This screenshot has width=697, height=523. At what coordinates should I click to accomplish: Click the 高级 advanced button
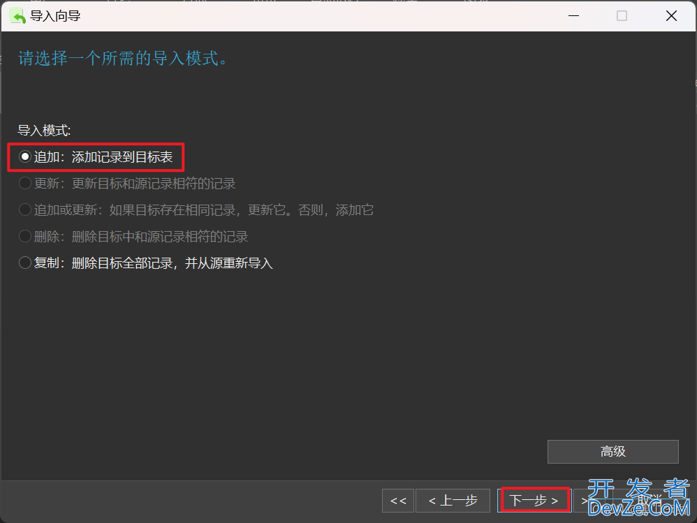click(x=613, y=452)
